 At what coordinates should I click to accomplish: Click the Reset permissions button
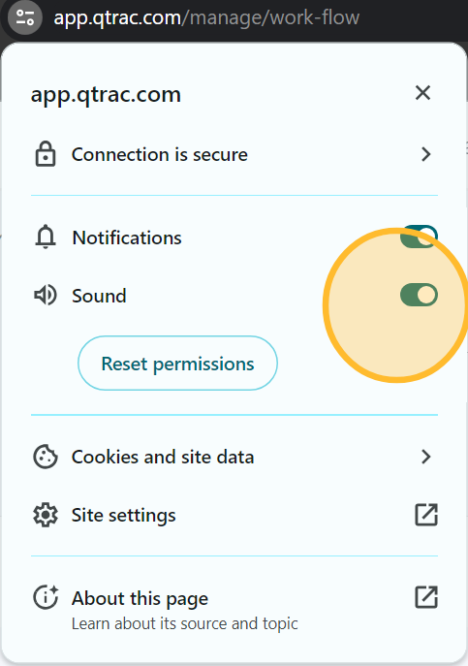tap(177, 364)
